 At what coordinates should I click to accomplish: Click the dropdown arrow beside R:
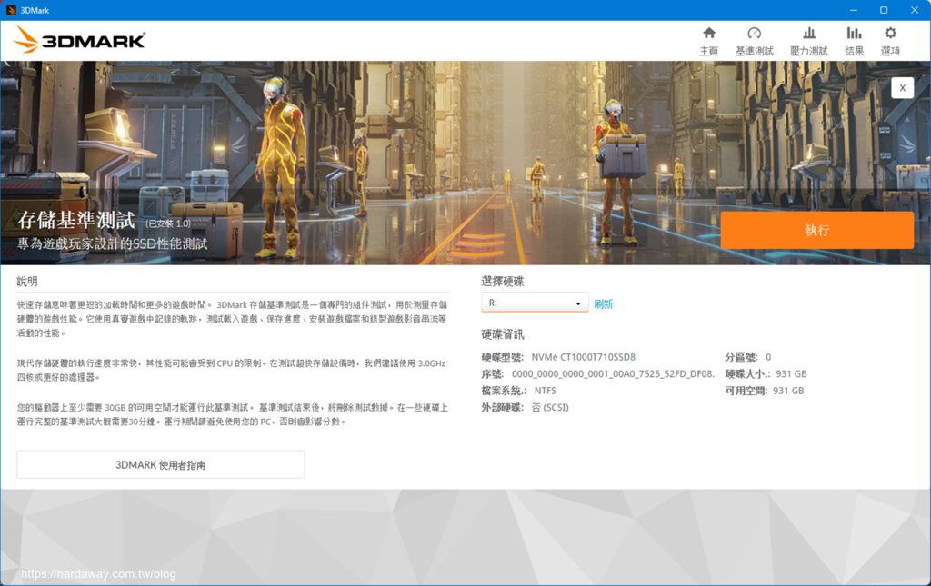click(x=577, y=303)
